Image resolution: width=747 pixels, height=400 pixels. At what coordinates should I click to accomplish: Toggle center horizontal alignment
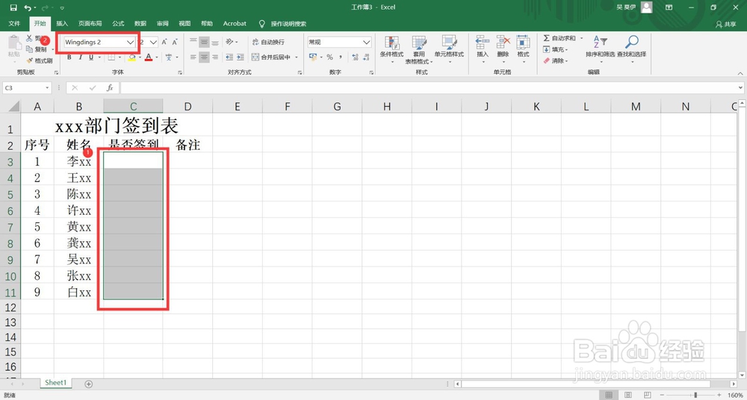205,57
